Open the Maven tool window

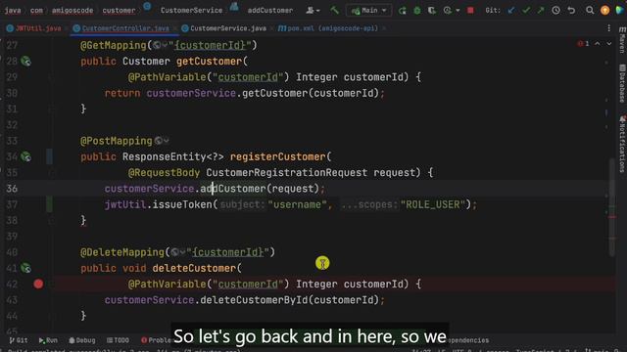622,40
